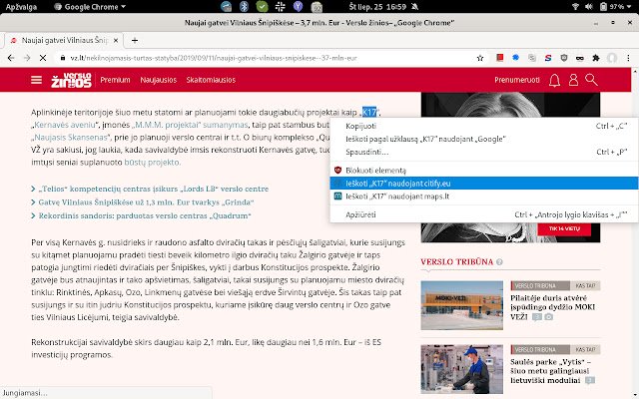
Task: Click the glasses-shaped extension icon
Action: [579, 58]
